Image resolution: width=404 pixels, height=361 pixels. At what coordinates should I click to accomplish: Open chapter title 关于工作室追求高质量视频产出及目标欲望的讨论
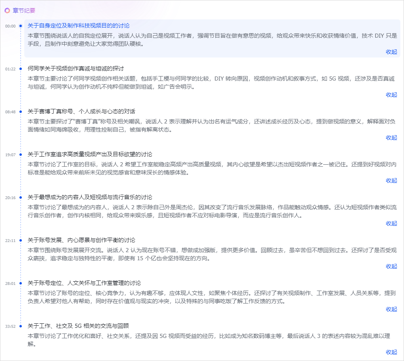[90, 154]
